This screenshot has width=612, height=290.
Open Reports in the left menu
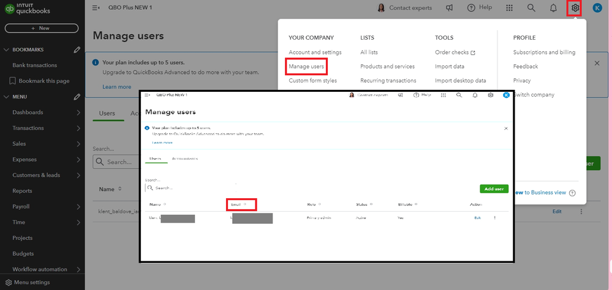click(x=22, y=191)
